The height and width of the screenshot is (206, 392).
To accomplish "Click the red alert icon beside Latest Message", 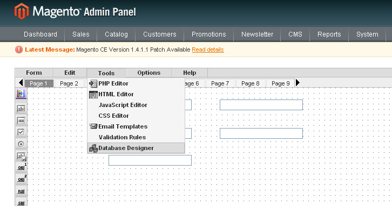I will coord(19,49).
